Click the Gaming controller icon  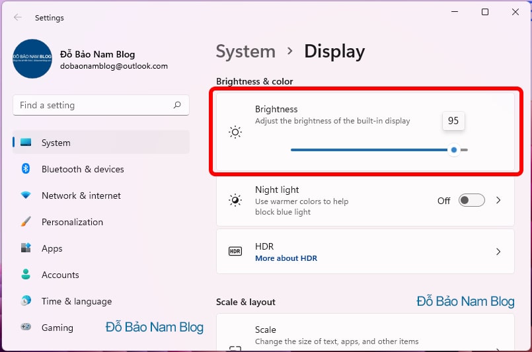[26, 327]
